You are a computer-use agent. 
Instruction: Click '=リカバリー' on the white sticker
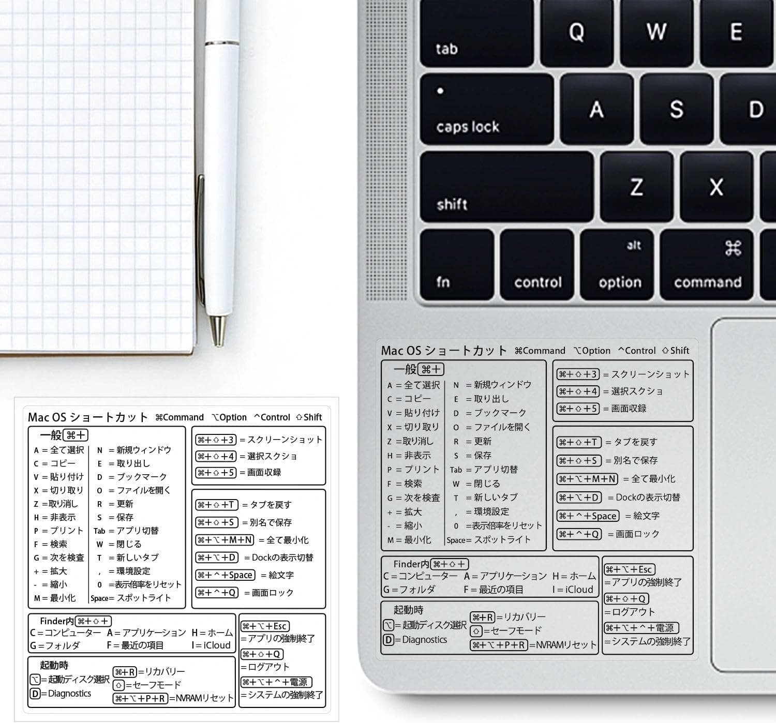point(161,672)
